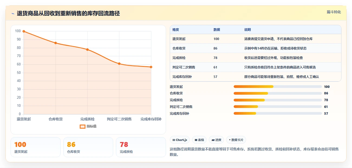Open the 100 退货发起 data card
The image size is (352, 168).
pos(35,147)
